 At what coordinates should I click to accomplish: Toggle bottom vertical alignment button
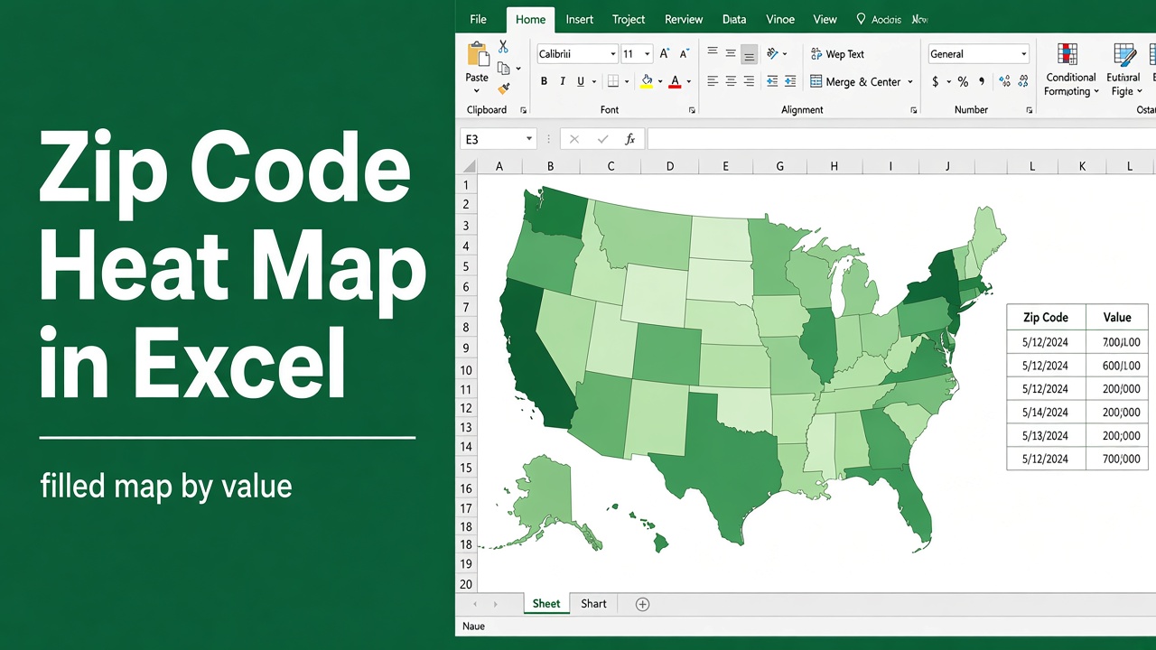click(749, 54)
